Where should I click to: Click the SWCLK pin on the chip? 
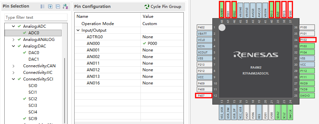tap(290, 112)
